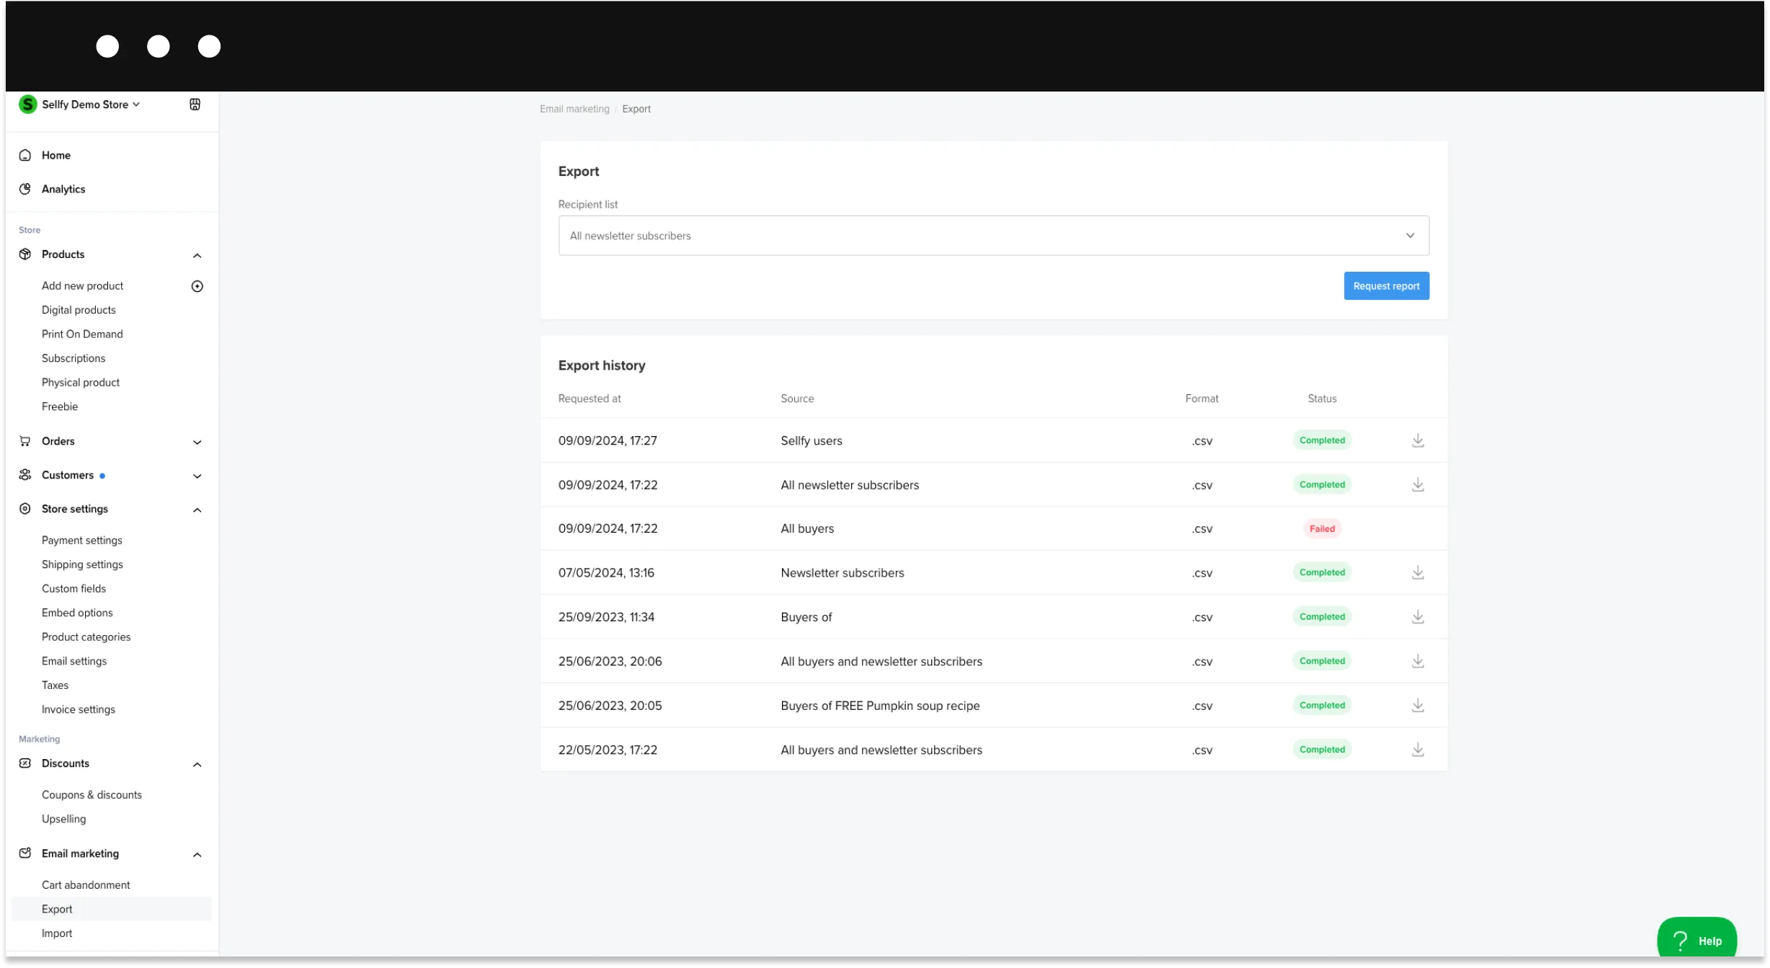Open Product categories

[86, 637]
